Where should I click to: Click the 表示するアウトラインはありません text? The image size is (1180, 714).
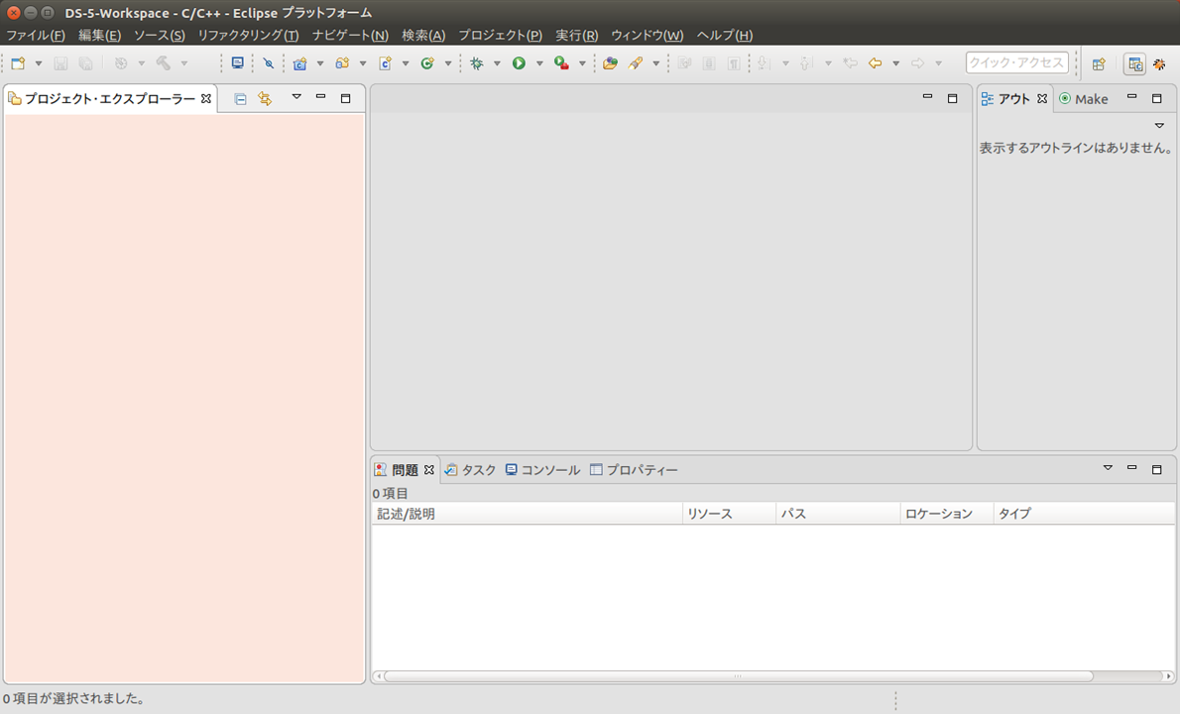tap(1076, 148)
